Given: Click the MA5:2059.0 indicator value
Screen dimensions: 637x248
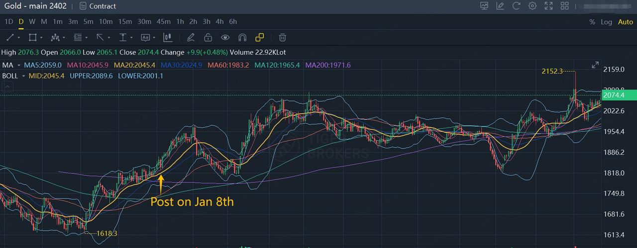Looking at the screenshot, I should coord(43,65).
